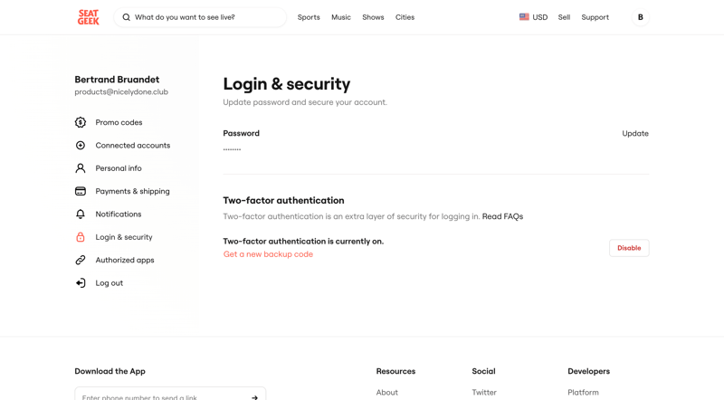Click the Connected accounts plus icon
This screenshot has width=724, height=400.
tap(81, 146)
